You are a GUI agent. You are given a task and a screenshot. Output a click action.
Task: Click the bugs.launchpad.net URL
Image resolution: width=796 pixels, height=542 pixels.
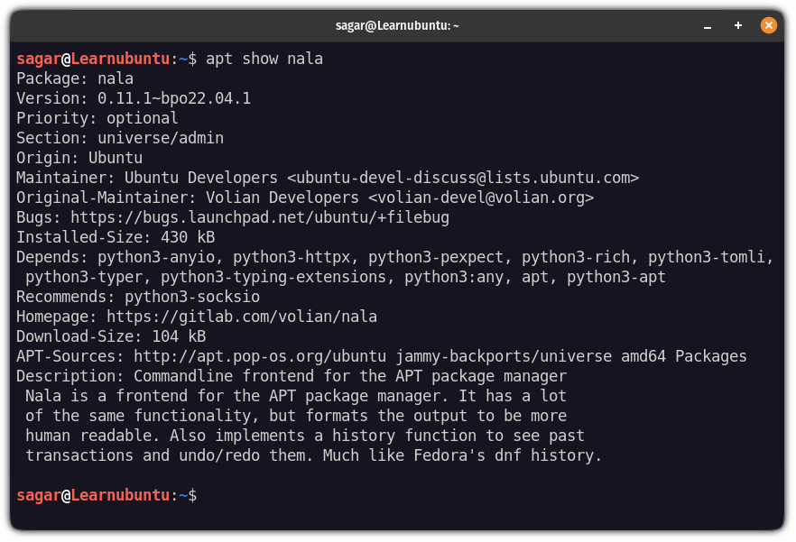pos(271,216)
